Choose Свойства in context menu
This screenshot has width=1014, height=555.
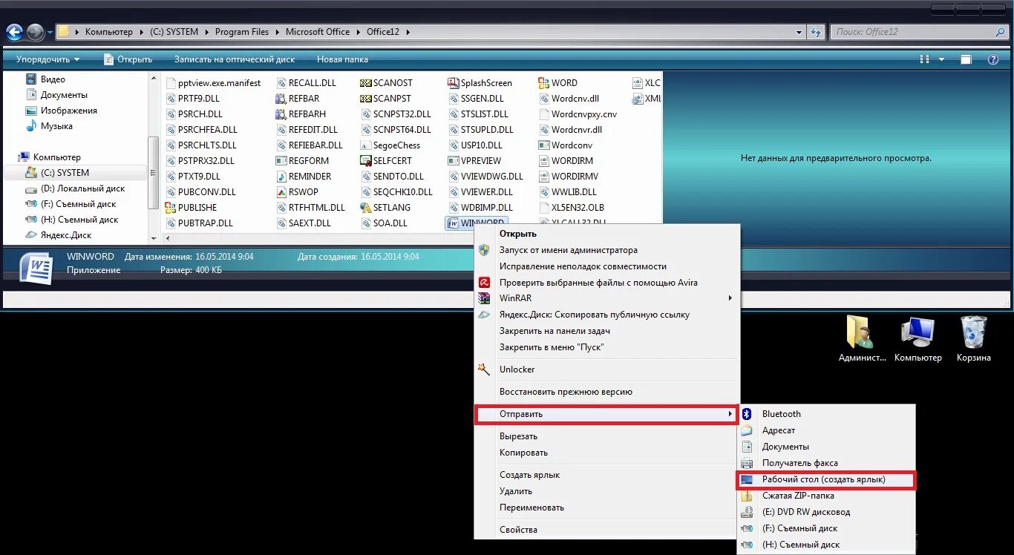607,530
